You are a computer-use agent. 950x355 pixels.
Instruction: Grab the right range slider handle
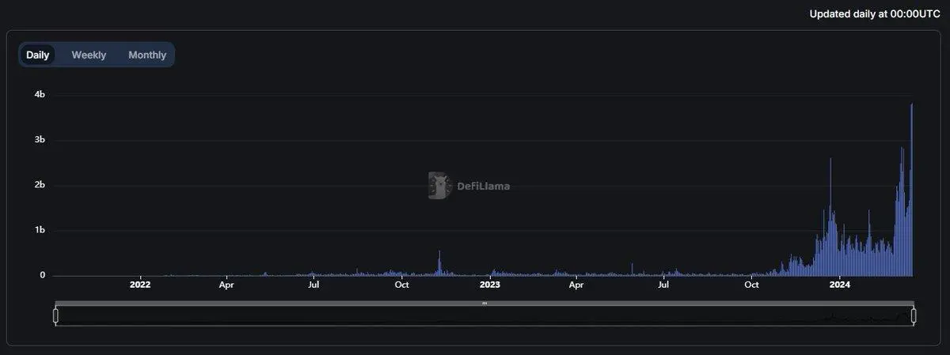(x=914, y=316)
